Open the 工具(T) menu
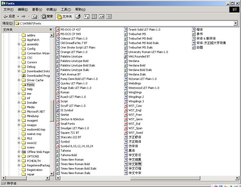The width and height of the screenshot is (241, 187). point(66,9)
